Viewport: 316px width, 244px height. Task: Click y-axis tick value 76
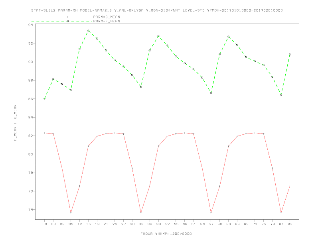point(31,191)
